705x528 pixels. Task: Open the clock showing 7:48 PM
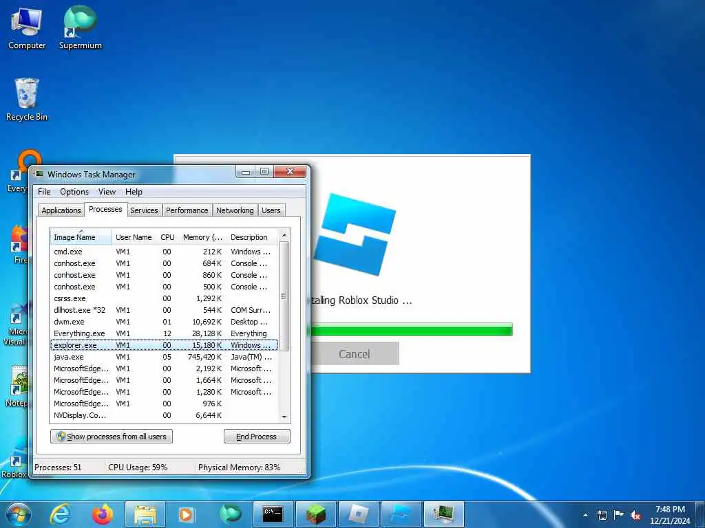(x=670, y=515)
